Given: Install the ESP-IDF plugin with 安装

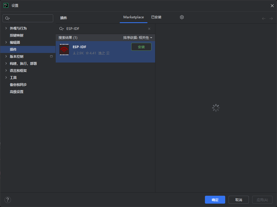Looking at the screenshot, I should [x=141, y=47].
